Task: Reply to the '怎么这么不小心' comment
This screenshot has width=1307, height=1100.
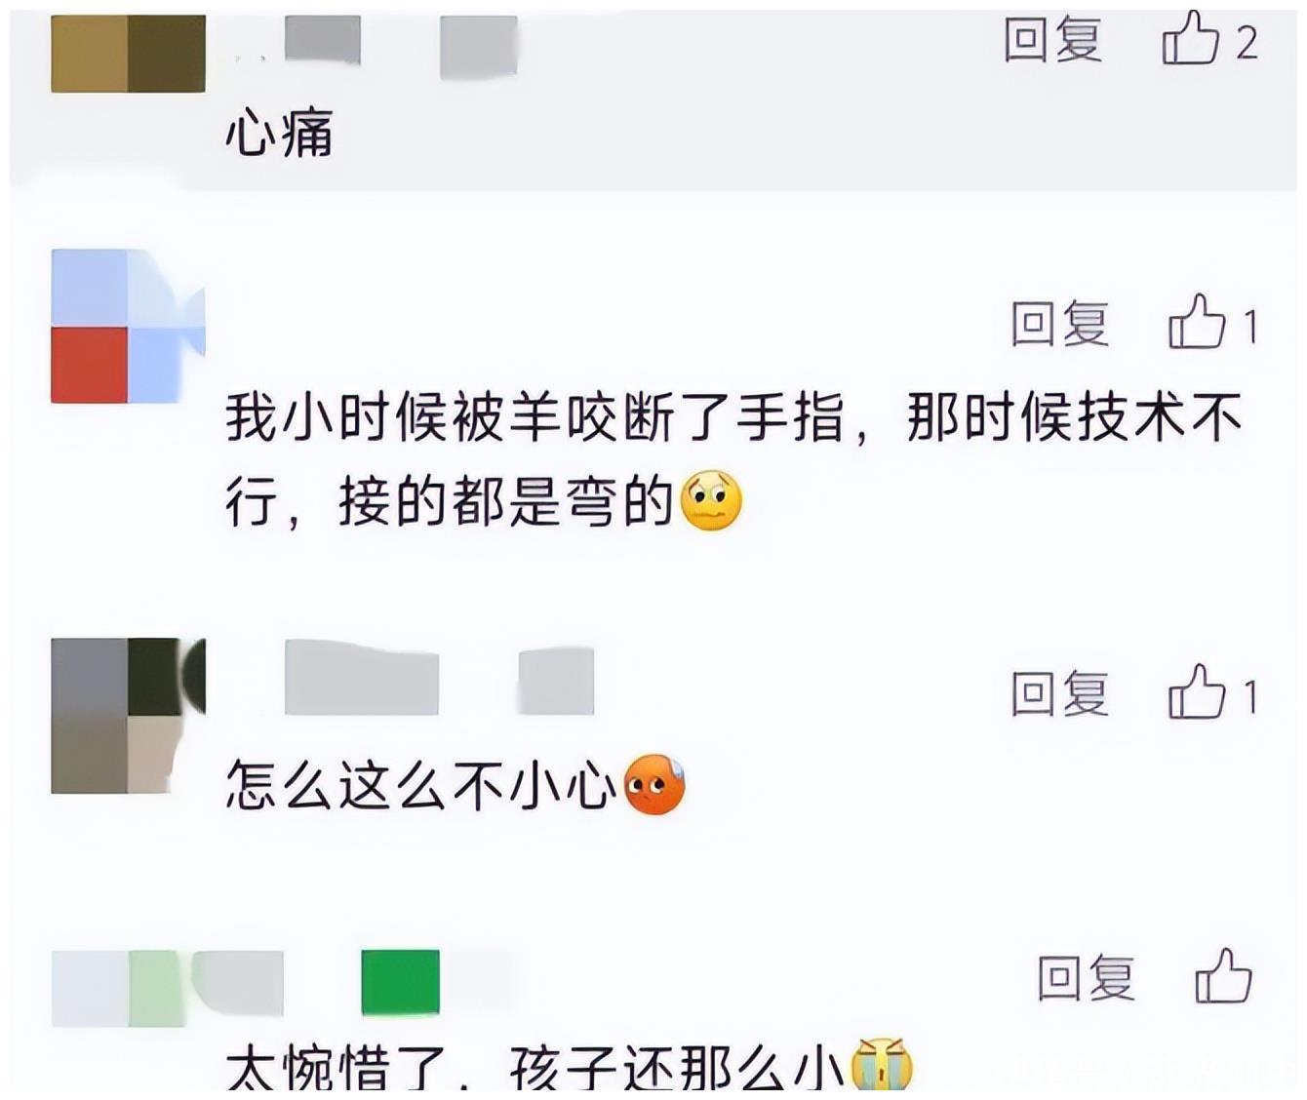Action: 1060,693
